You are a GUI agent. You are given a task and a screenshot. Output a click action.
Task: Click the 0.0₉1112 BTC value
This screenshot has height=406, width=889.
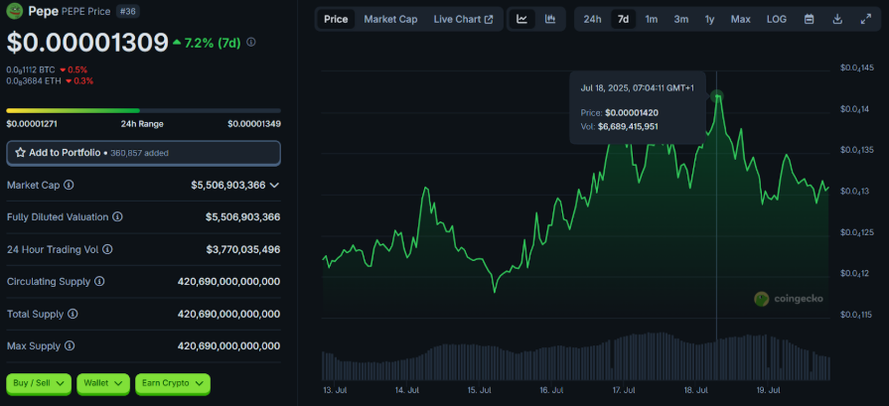(x=31, y=69)
